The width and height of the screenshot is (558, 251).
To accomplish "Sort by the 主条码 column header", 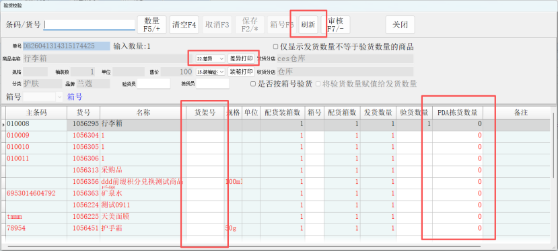I will tap(36, 113).
